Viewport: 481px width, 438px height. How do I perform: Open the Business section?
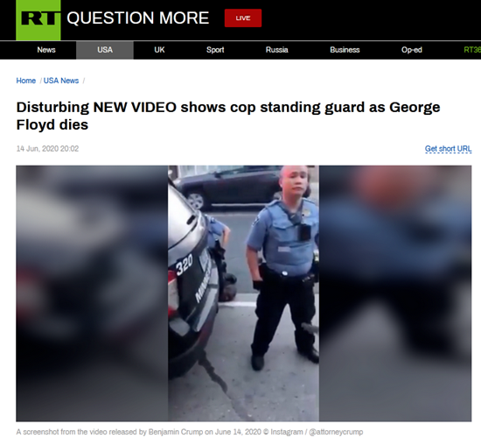[x=345, y=50]
